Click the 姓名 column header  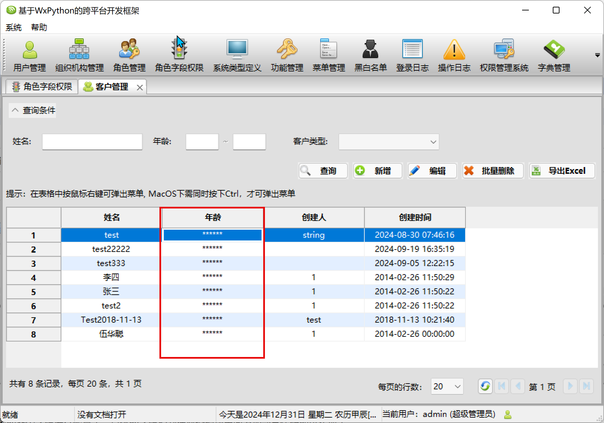click(112, 218)
